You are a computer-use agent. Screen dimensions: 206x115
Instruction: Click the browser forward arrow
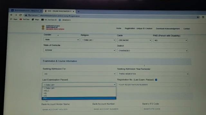click(x=16, y=15)
